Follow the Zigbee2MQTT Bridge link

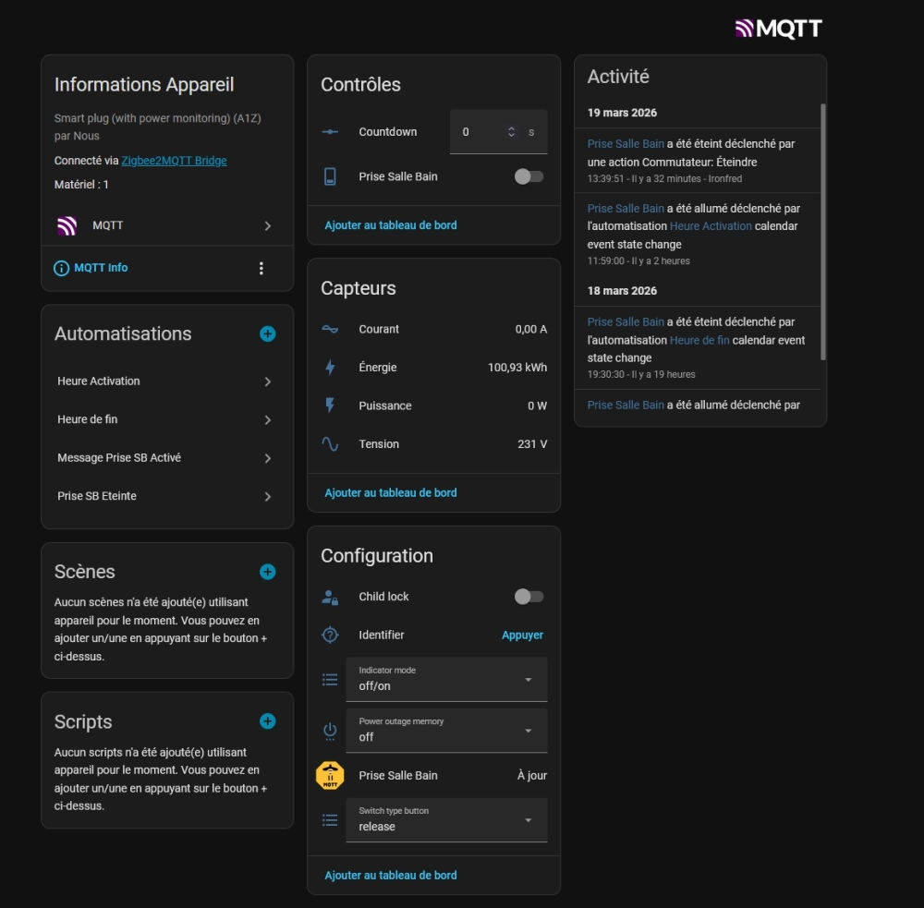[174, 161]
